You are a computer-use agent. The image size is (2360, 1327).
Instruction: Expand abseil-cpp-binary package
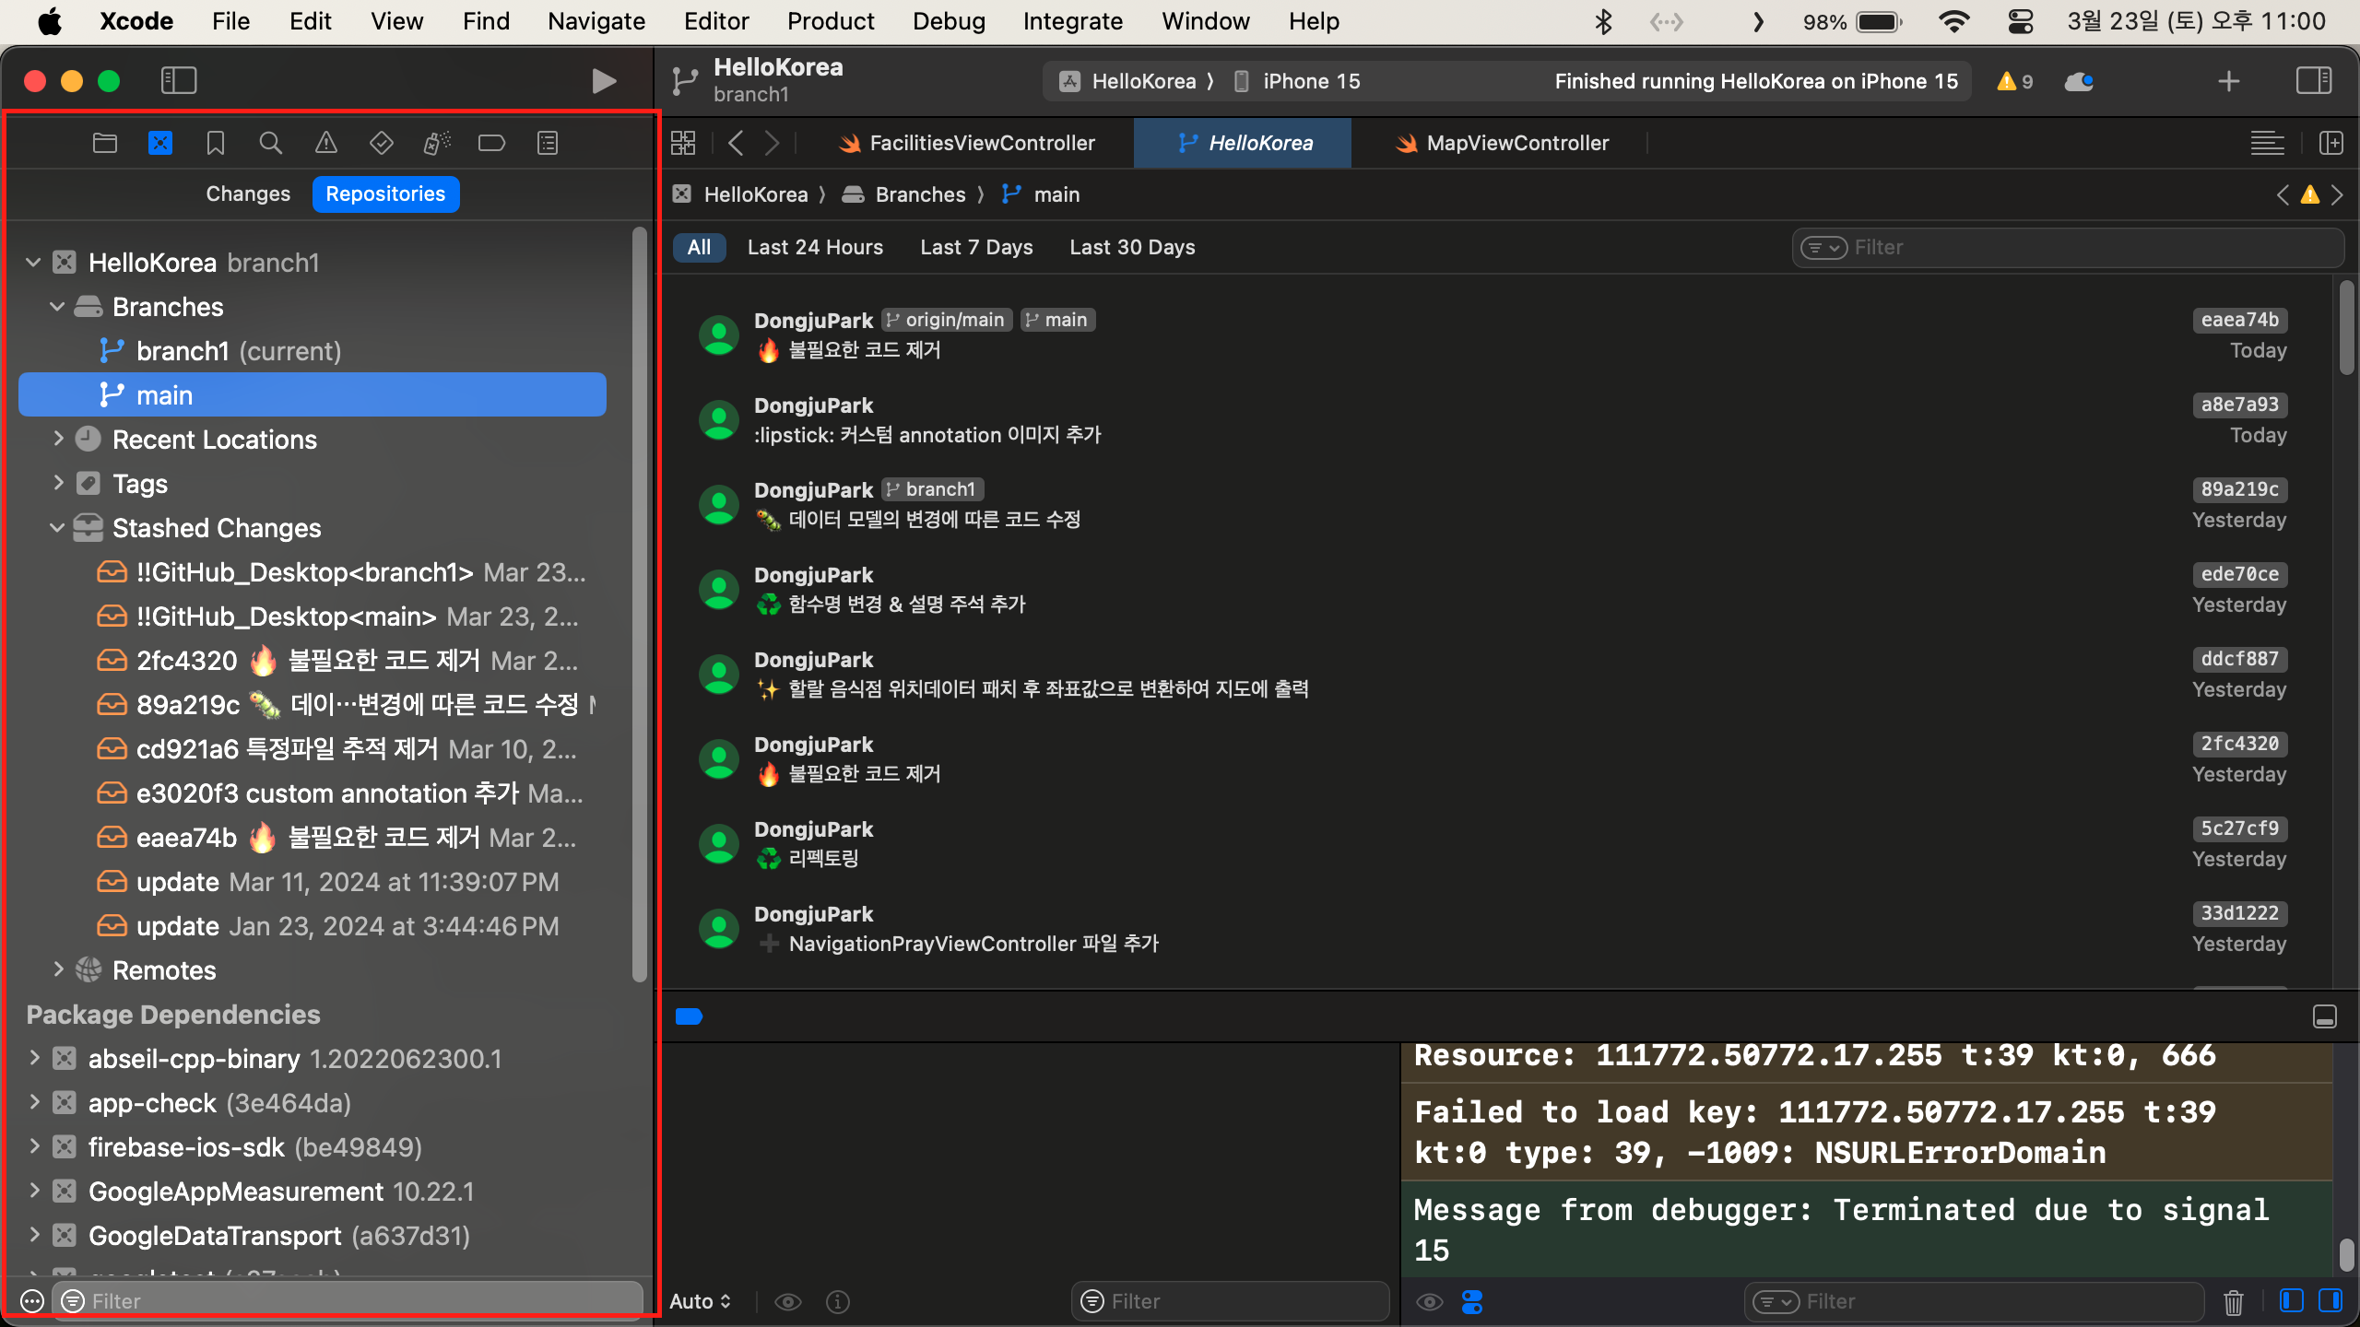point(33,1059)
